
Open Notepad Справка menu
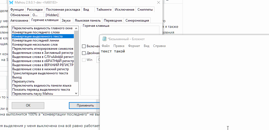coord(159,46)
